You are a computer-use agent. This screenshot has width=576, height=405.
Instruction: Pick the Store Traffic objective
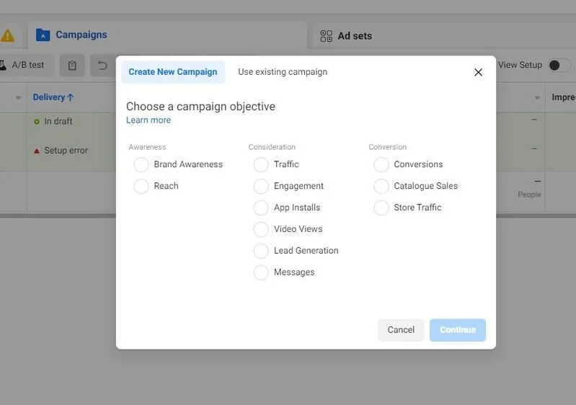(x=381, y=208)
